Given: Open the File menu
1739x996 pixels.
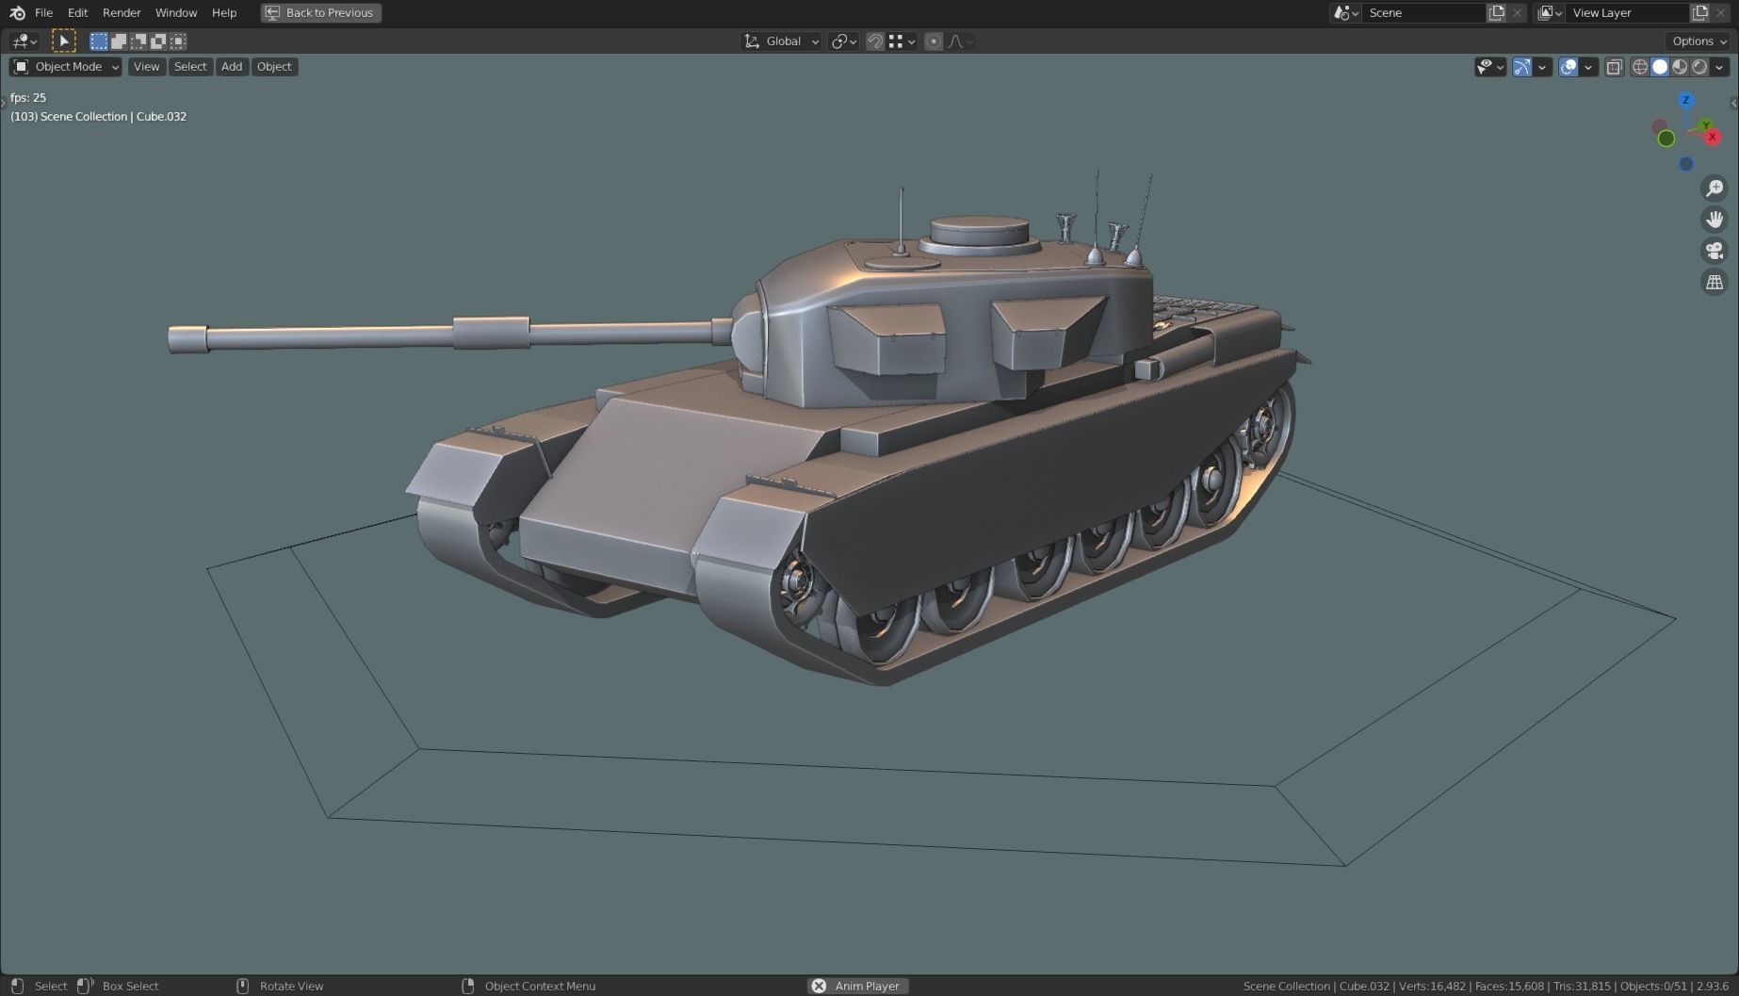Looking at the screenshot, I should click(x=43, y=13).
